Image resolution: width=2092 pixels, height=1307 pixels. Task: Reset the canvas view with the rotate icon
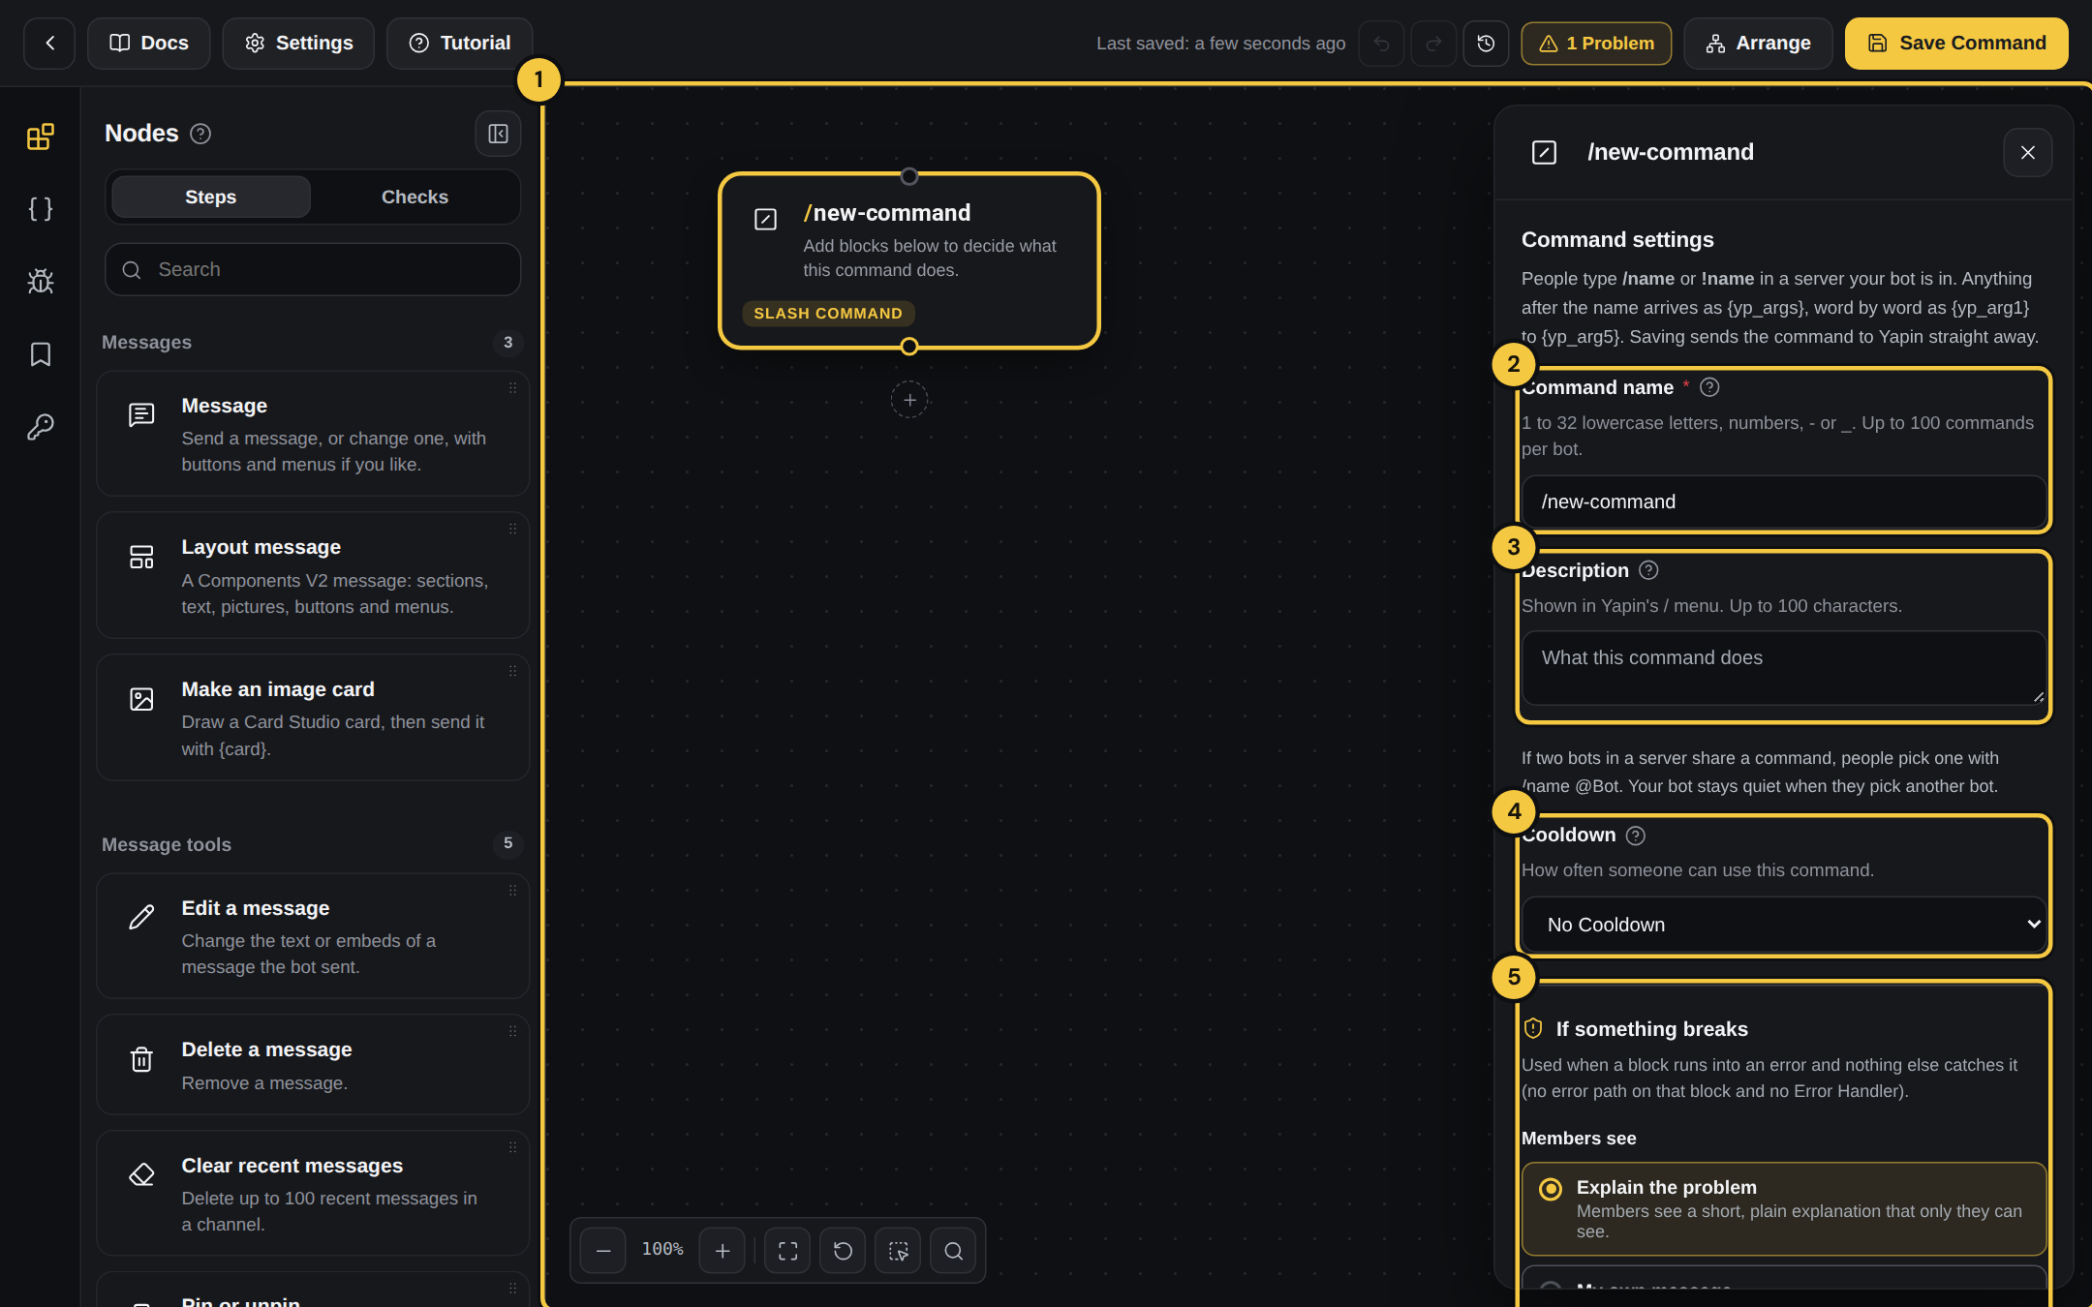843,1251
